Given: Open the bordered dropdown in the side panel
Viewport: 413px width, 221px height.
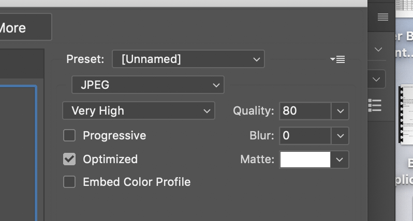Looking at the screenshot, I should tap(377, 80).
